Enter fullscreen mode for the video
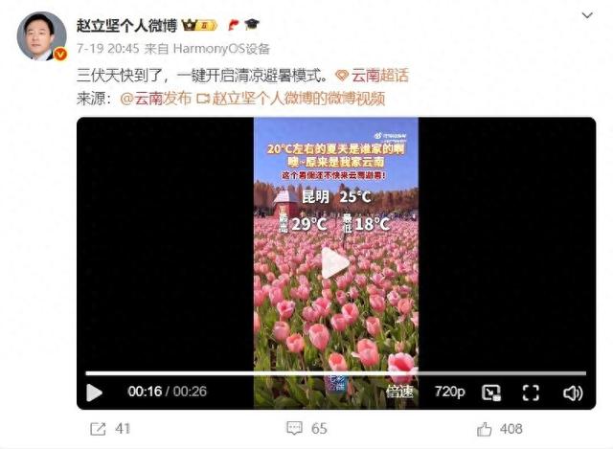 [531, 393]
